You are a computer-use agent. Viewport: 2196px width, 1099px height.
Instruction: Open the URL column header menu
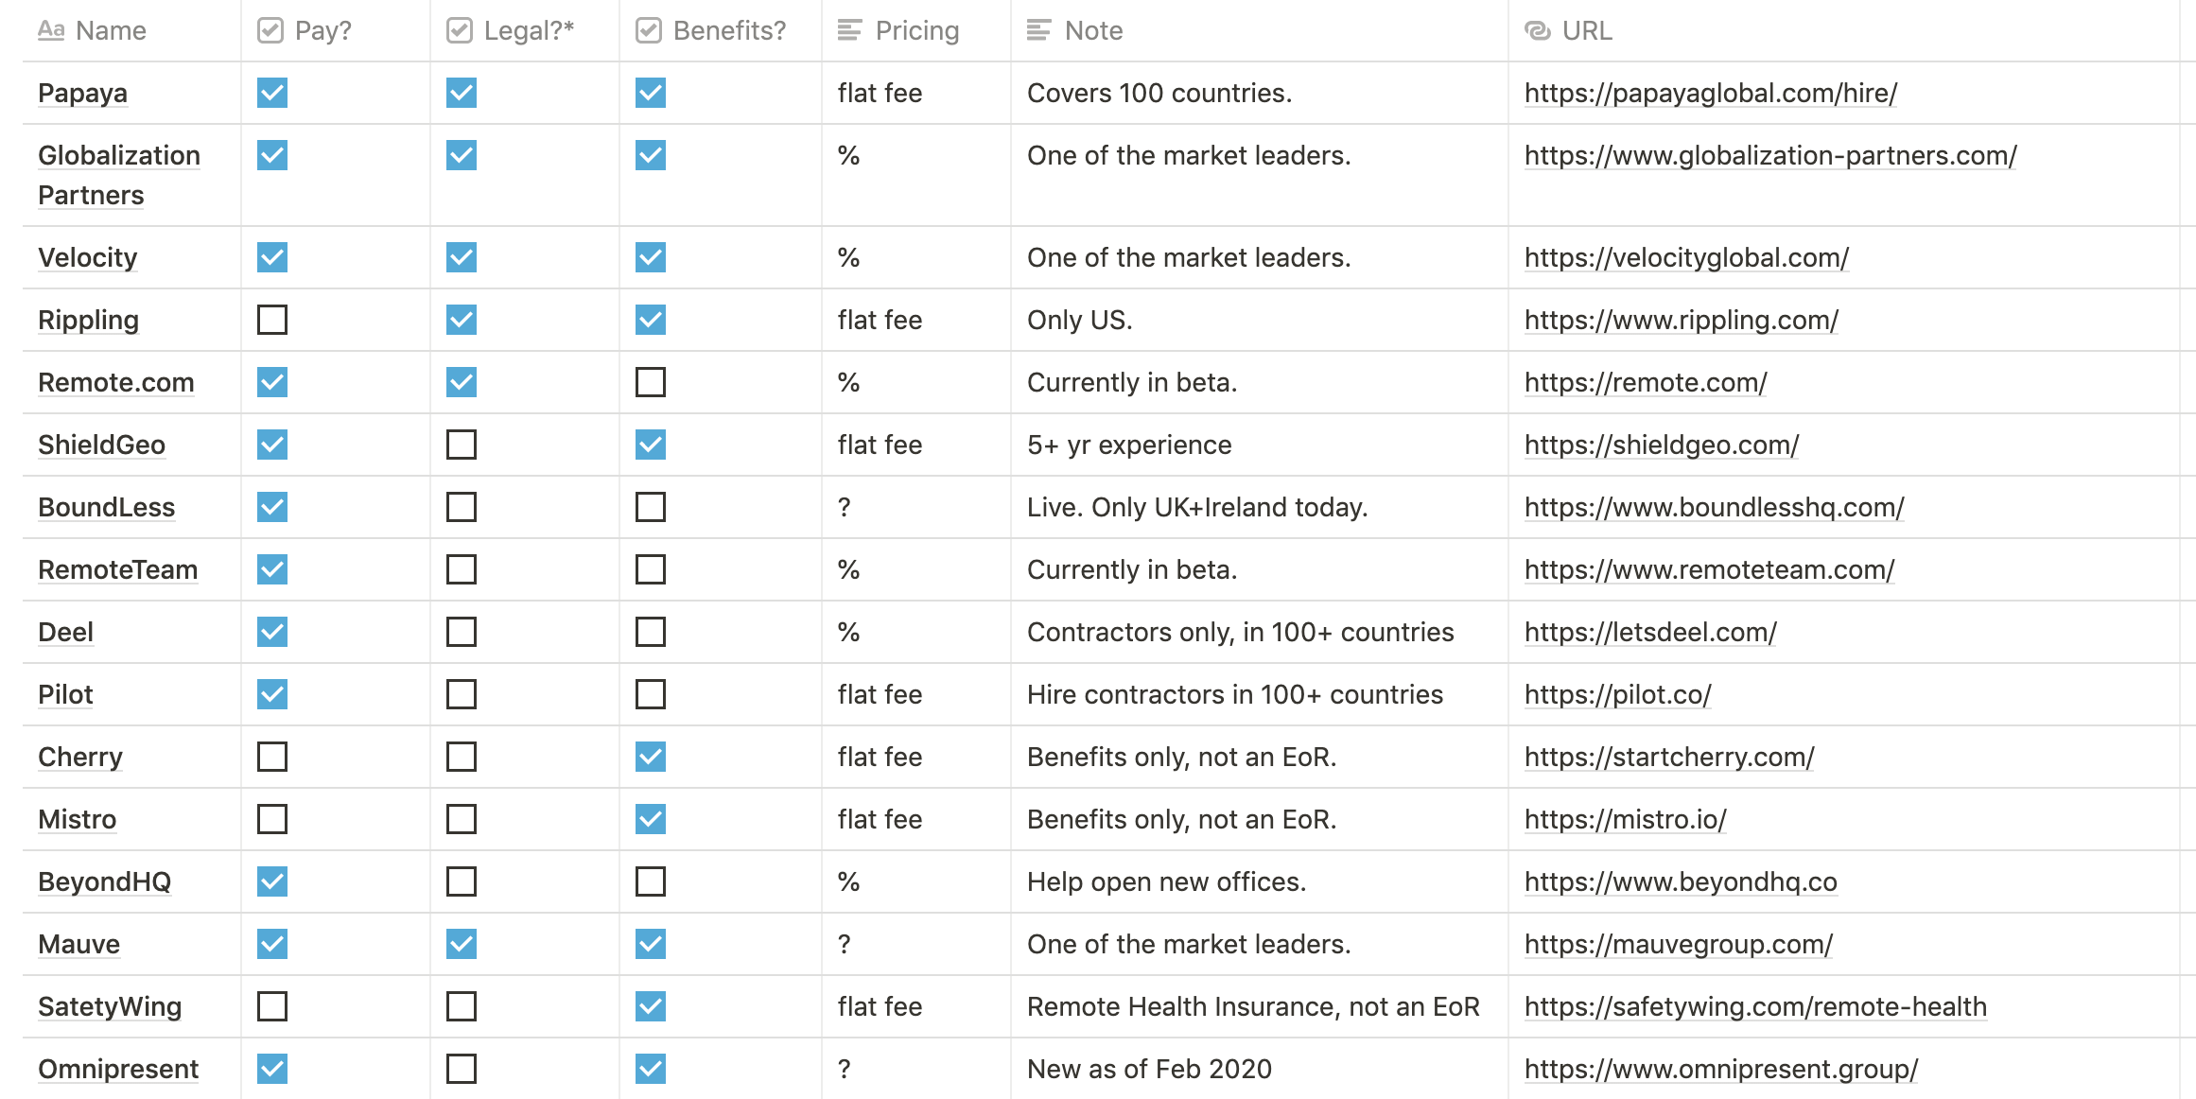[x=1586, y=31]
